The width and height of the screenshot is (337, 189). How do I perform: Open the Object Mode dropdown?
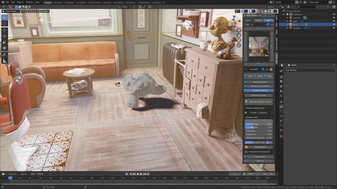11,11
